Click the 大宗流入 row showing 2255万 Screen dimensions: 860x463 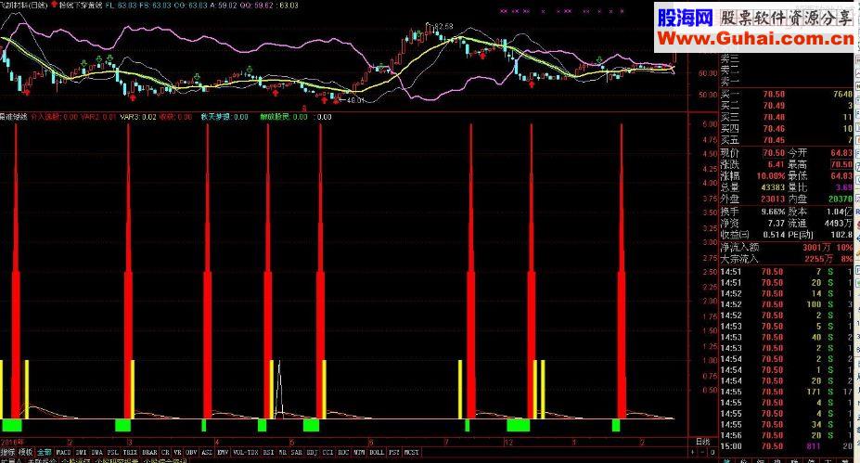[787, 259]
